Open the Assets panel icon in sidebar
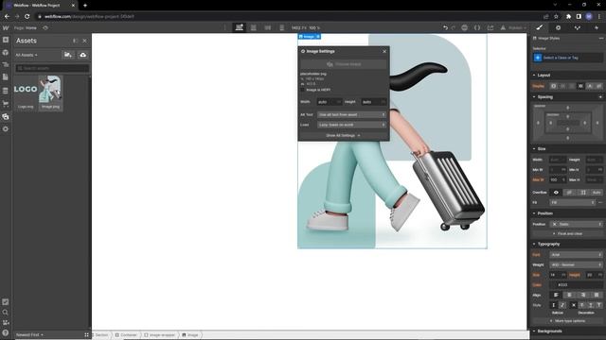The image size is (606, 340). tap(6, 116)
